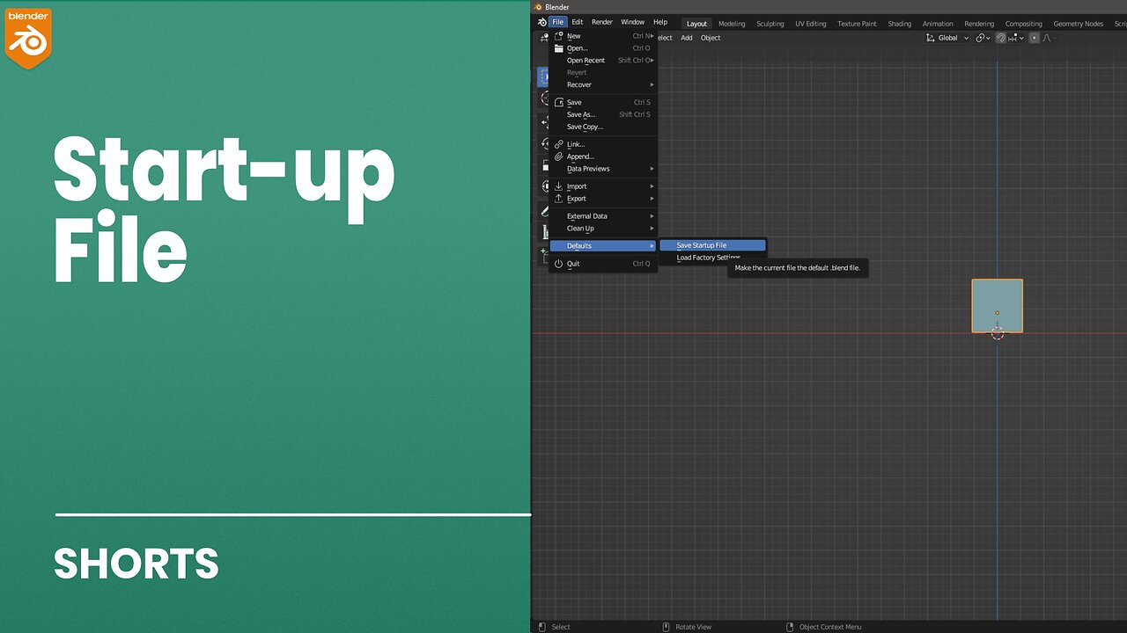Click the Shift Ctrl S shortcut text
Image resolution: width=1127 pixels, height=633 pixels.
click(635, 114)
